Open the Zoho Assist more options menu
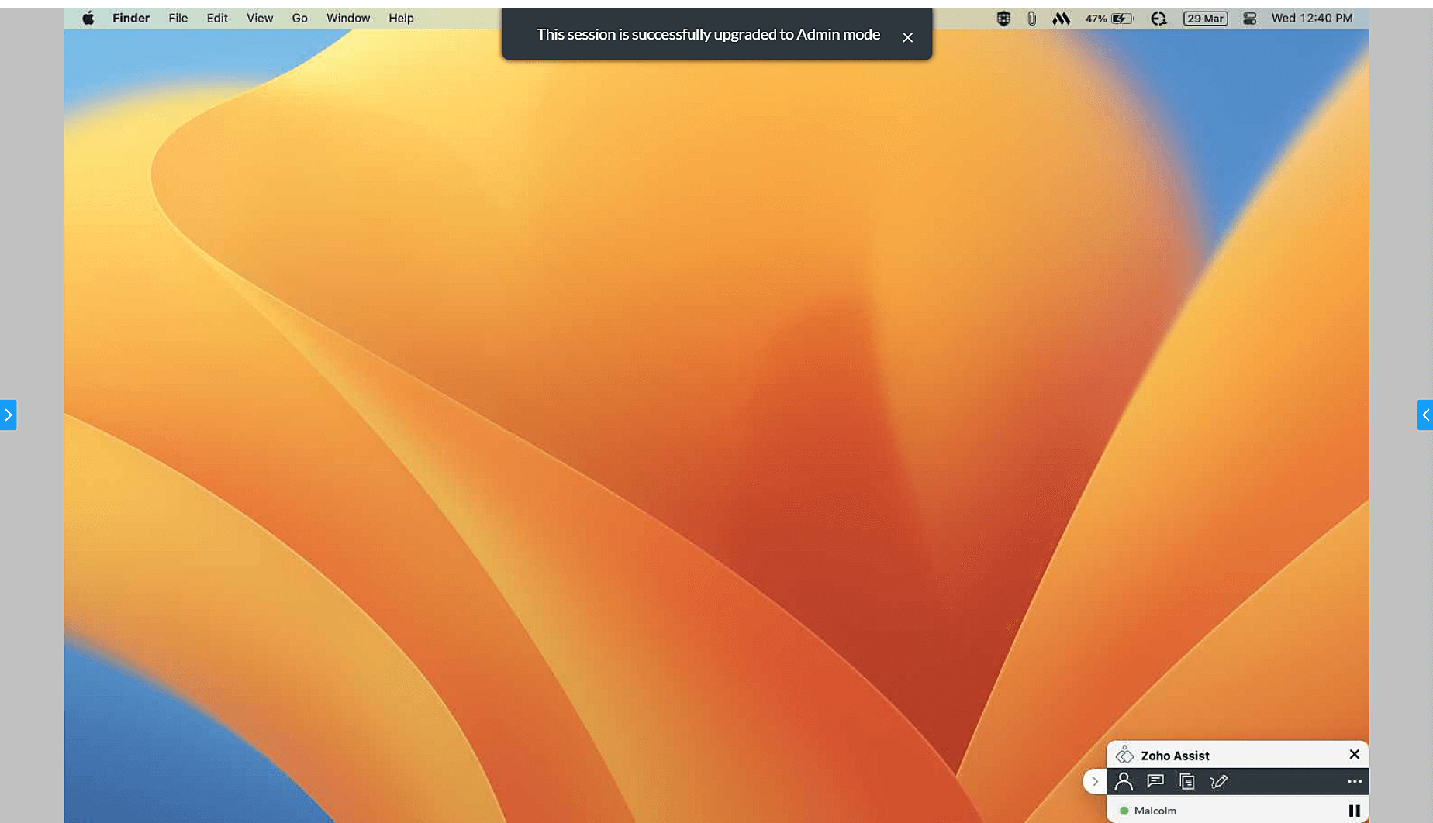 click(1355, 781)
